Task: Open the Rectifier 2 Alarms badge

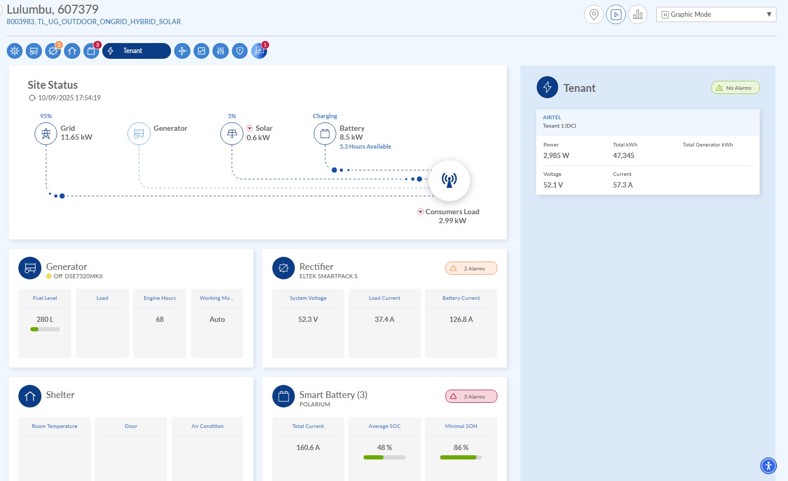Action: pos(471,268)
